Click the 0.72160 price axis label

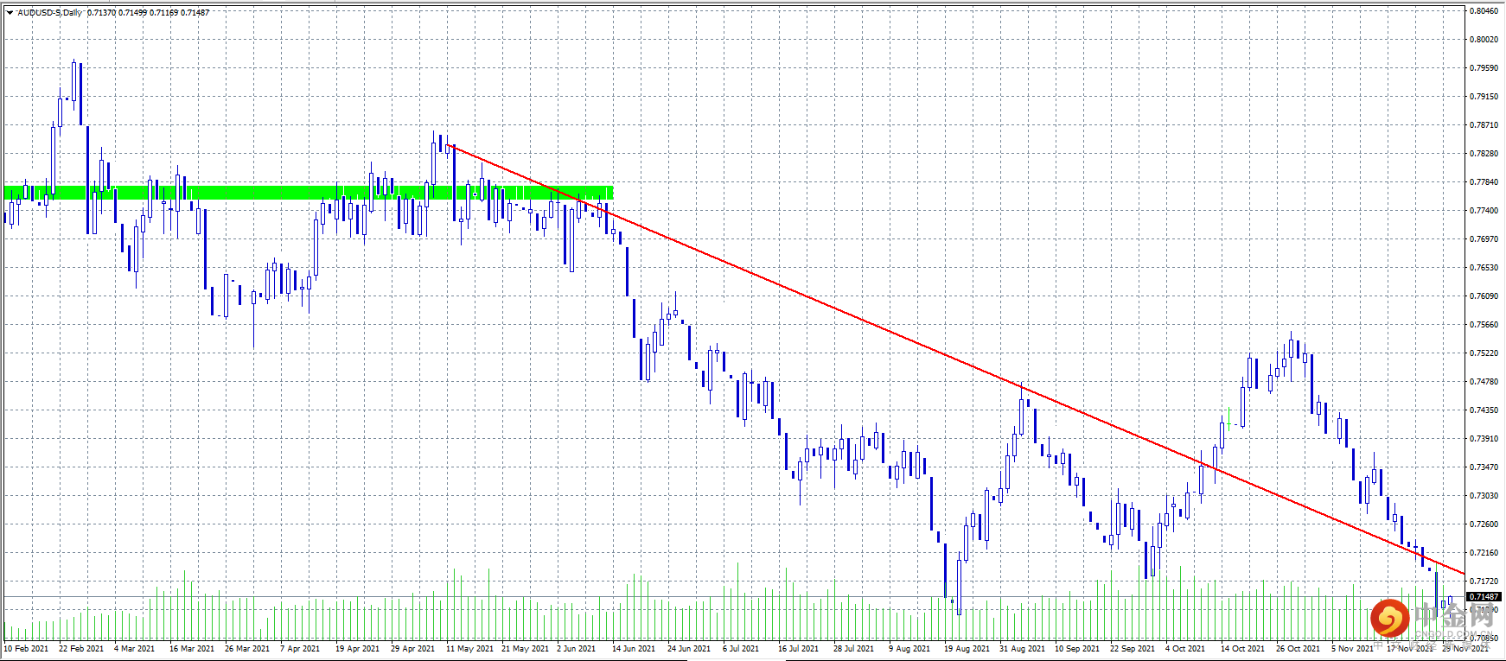point(1484,553)
